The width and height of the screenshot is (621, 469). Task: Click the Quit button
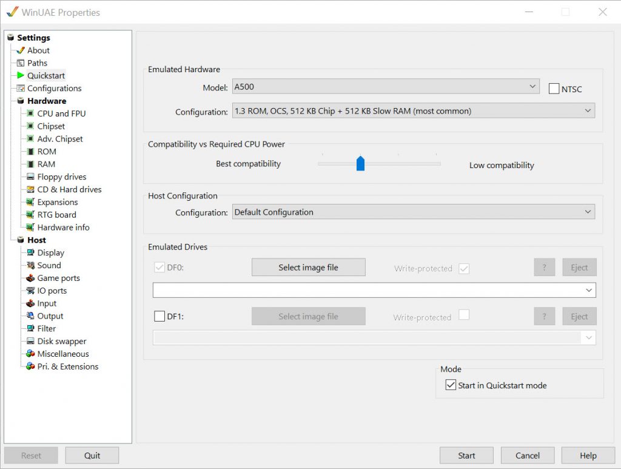point(92,456)
